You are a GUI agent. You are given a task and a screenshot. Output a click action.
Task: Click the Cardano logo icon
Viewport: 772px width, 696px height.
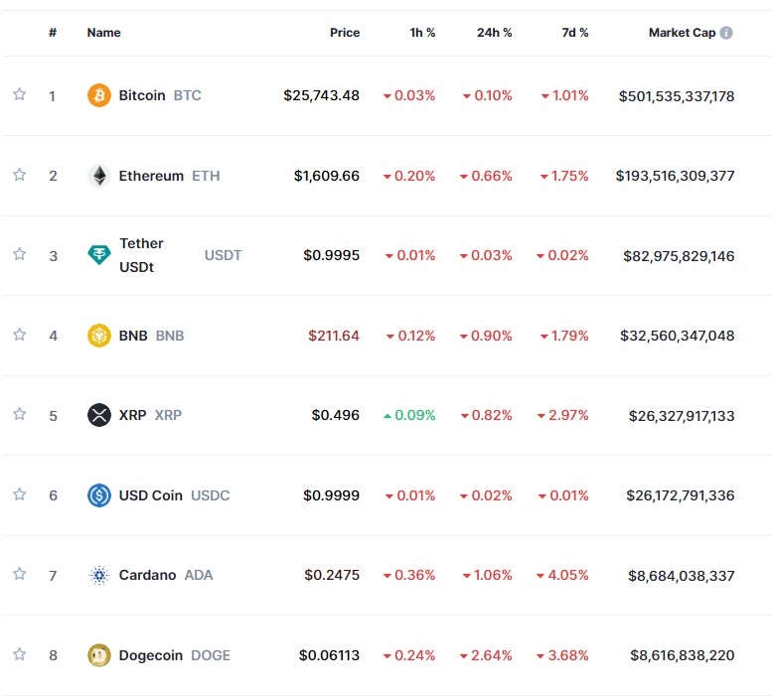tap(99, 575)
